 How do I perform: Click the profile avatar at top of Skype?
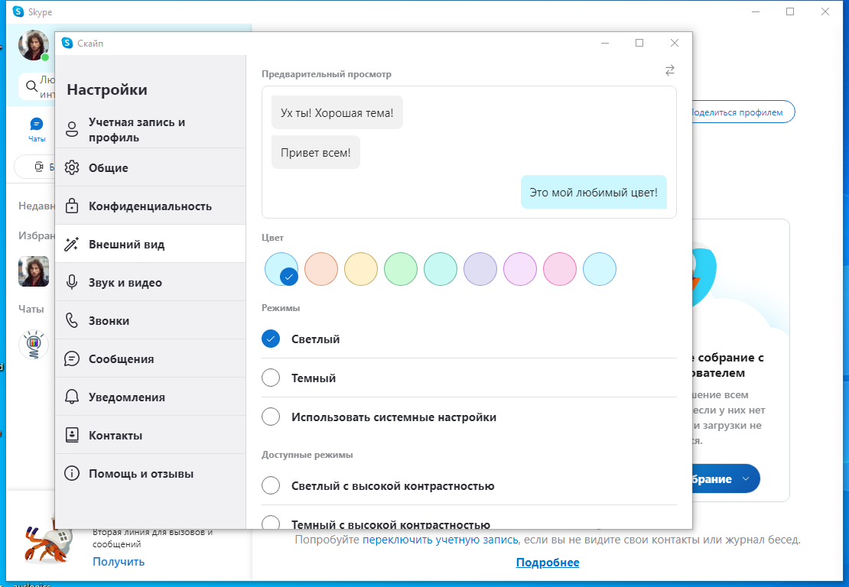pos(35,45)
